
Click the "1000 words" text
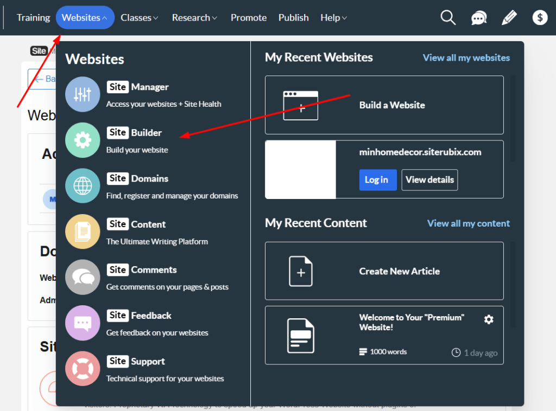pos(388,352)
